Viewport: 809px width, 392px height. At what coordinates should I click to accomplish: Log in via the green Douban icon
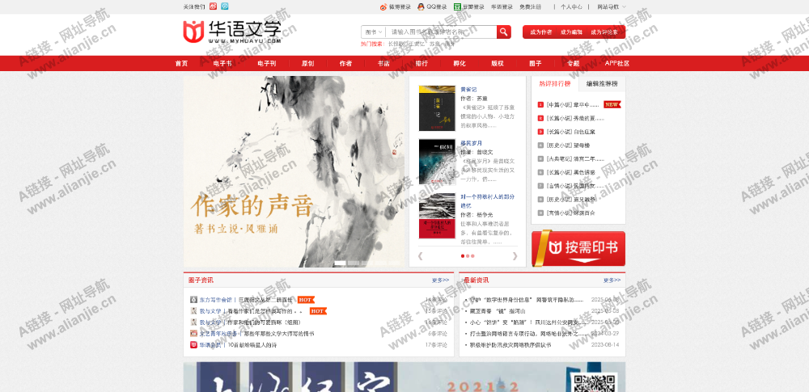click(x=457, y=6)
